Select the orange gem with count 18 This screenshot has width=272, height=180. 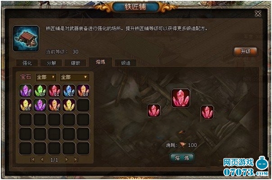(x=83, y=90)
